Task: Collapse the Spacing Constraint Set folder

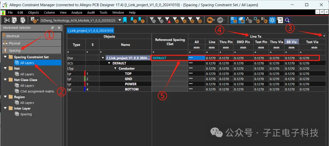Action: (5, 57)
